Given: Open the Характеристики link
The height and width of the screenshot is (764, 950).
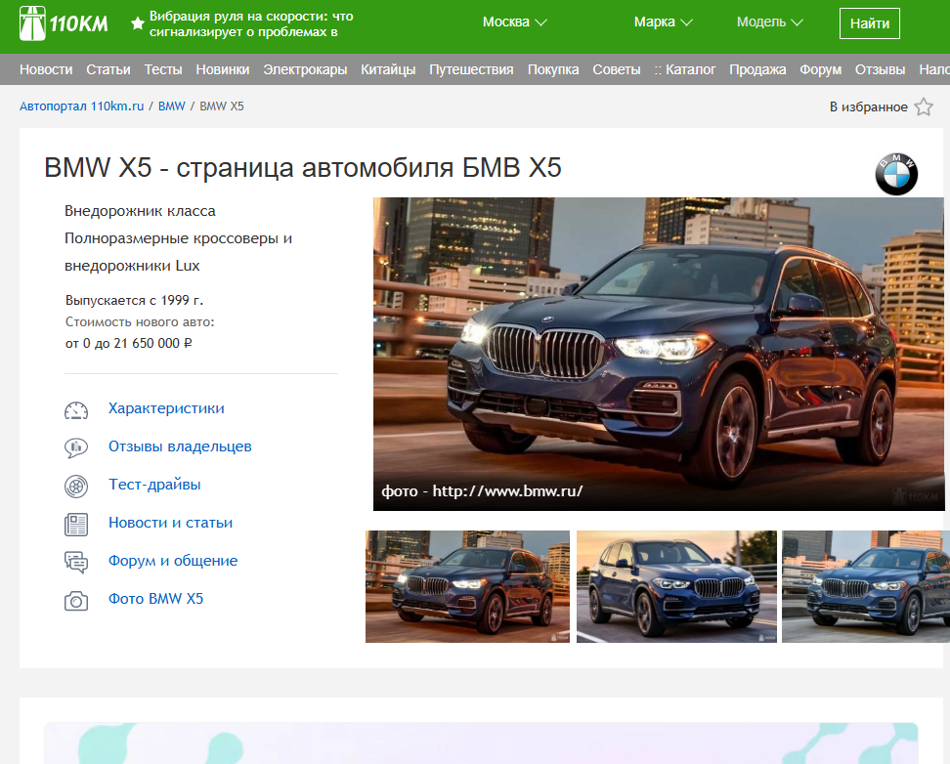Looking at the screenshot, I should pyautogui.click(x=166, y=408).
